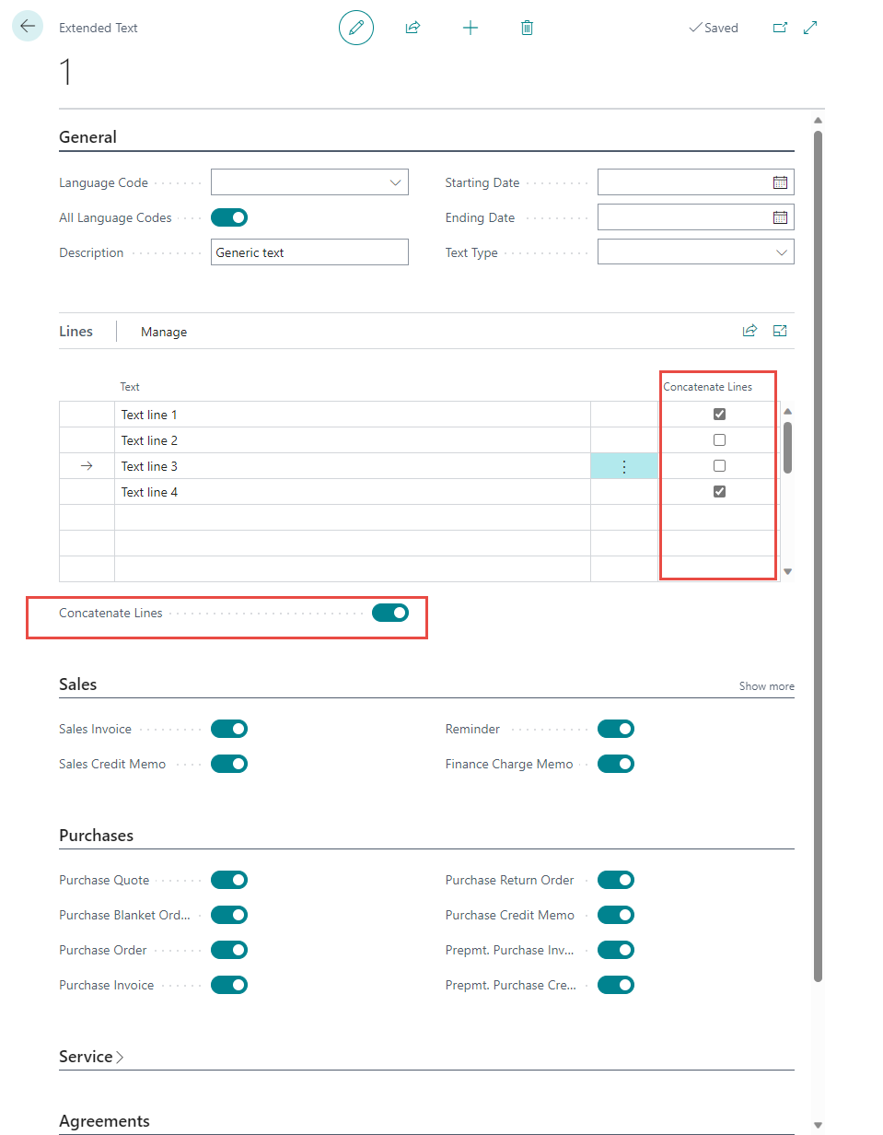Click the trash delete icon
The width and height of the screenshot is (883, 1135).
(527, 28)
